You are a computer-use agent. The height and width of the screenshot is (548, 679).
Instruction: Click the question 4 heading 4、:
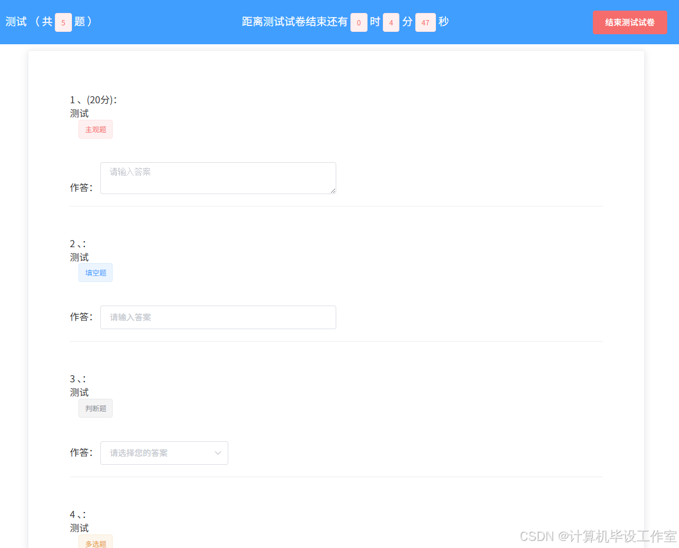pyautogui.click(x=78, y=514)
